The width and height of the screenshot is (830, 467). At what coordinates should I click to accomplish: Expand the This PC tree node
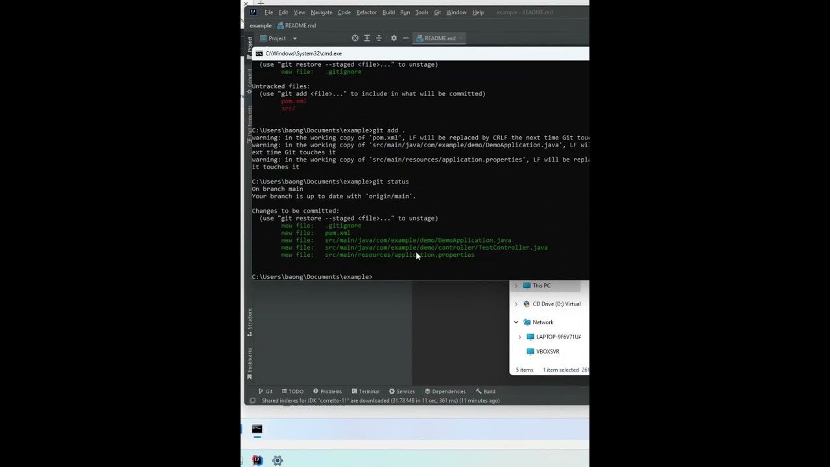(516, 285)
